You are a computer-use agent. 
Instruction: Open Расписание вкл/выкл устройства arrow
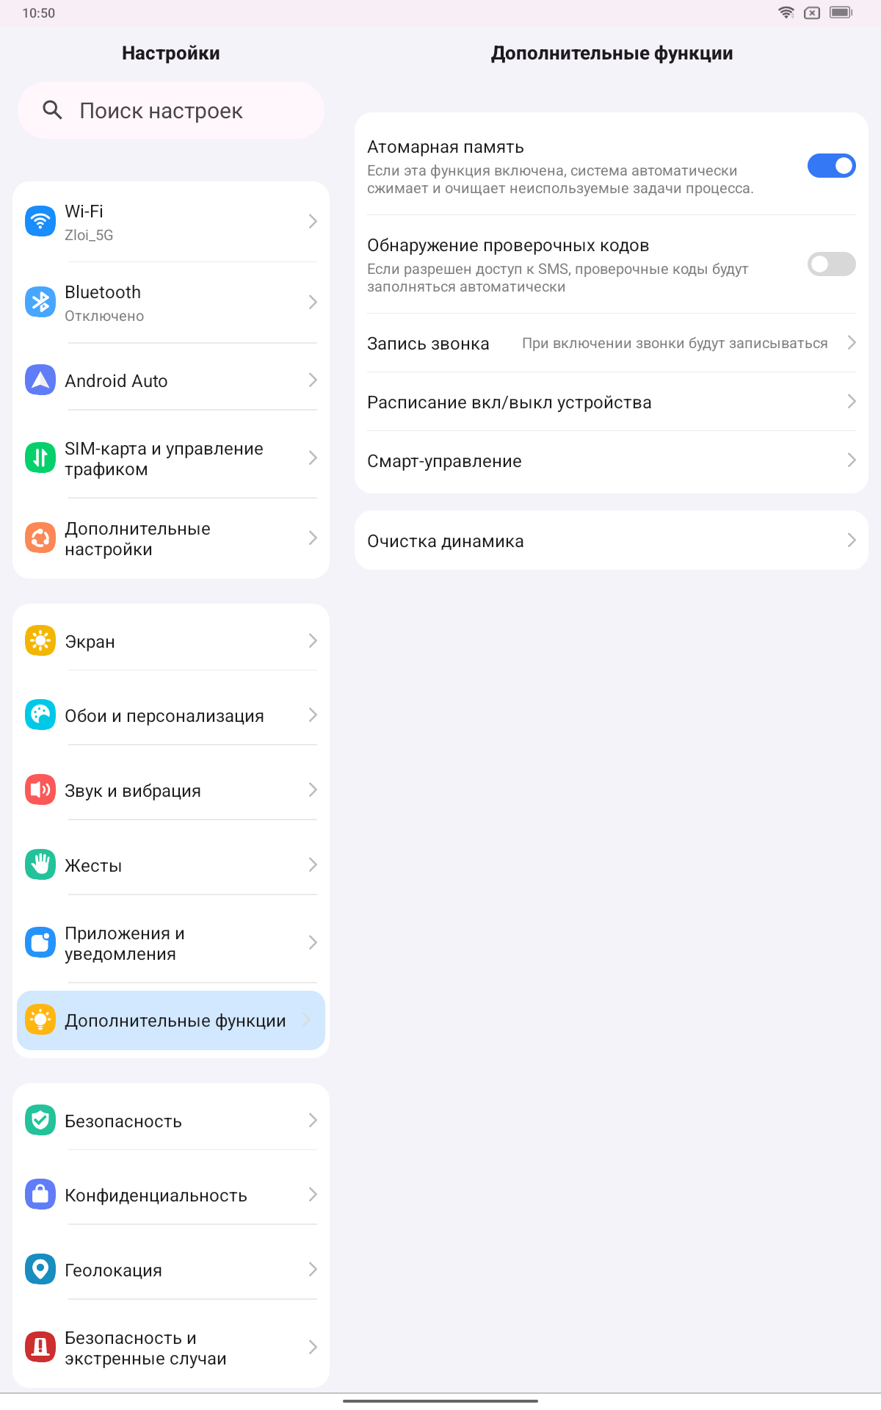pyautogui.click(x=852, y=402)
